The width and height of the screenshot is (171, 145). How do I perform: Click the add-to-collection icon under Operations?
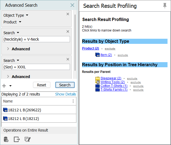click(6, 139)
